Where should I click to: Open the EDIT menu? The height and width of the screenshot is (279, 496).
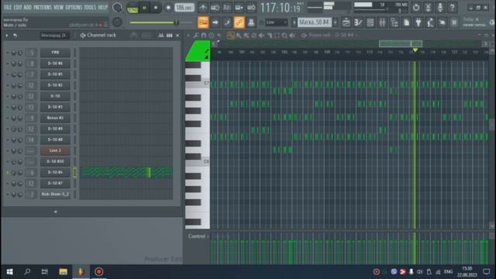click(x=18, y=7)
